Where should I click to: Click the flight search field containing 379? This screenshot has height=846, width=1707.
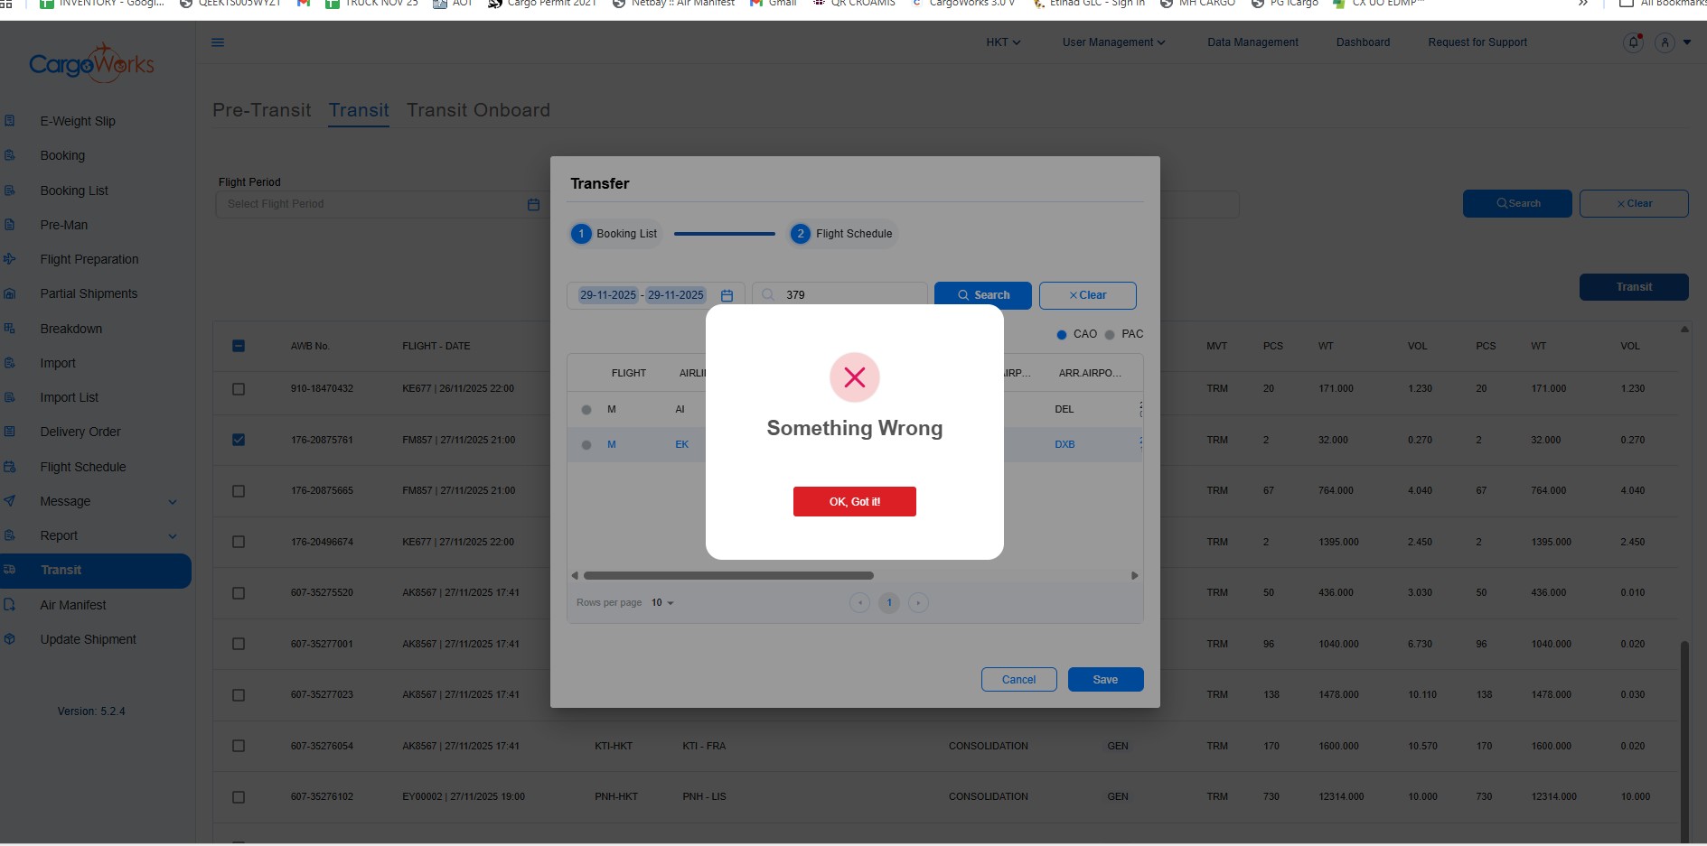pyautogui.click(x=849, y=295)
